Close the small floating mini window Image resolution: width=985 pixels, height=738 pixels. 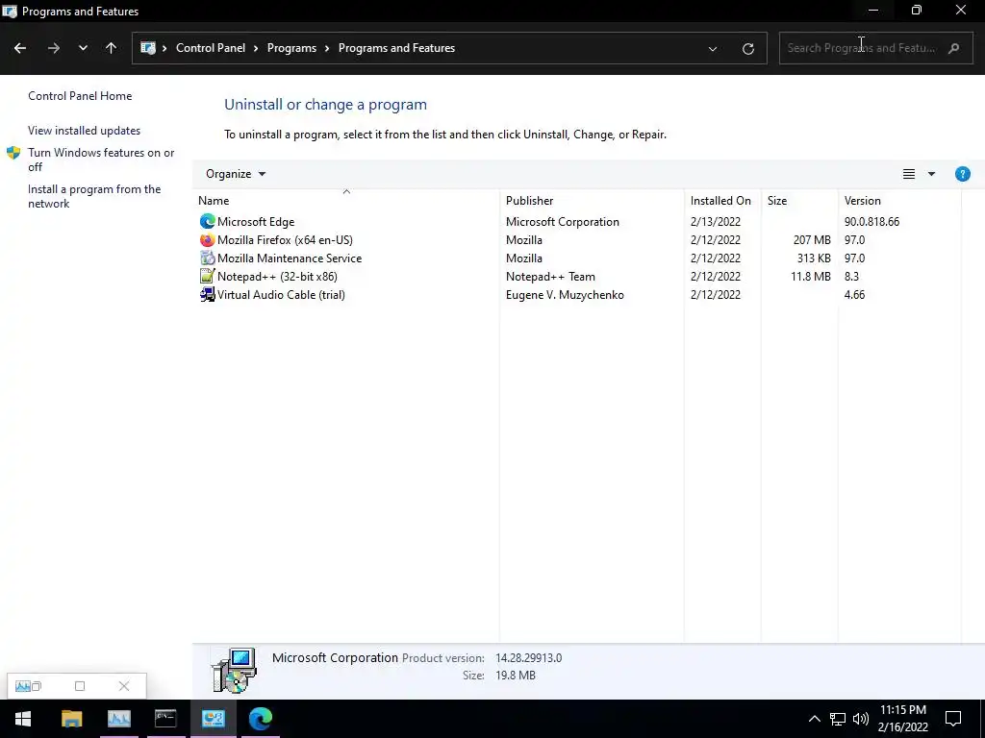coord(124,686)
